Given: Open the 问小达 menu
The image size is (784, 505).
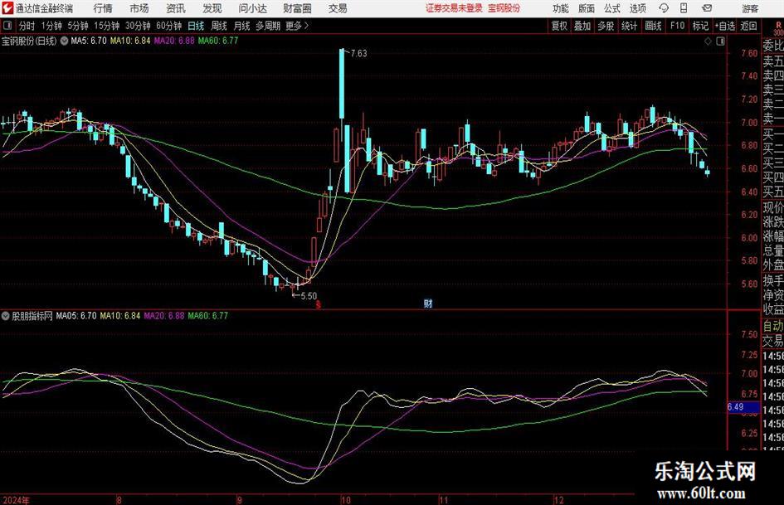Looking at the screenshot, I should pyautogui.click(x=252, y=8).
